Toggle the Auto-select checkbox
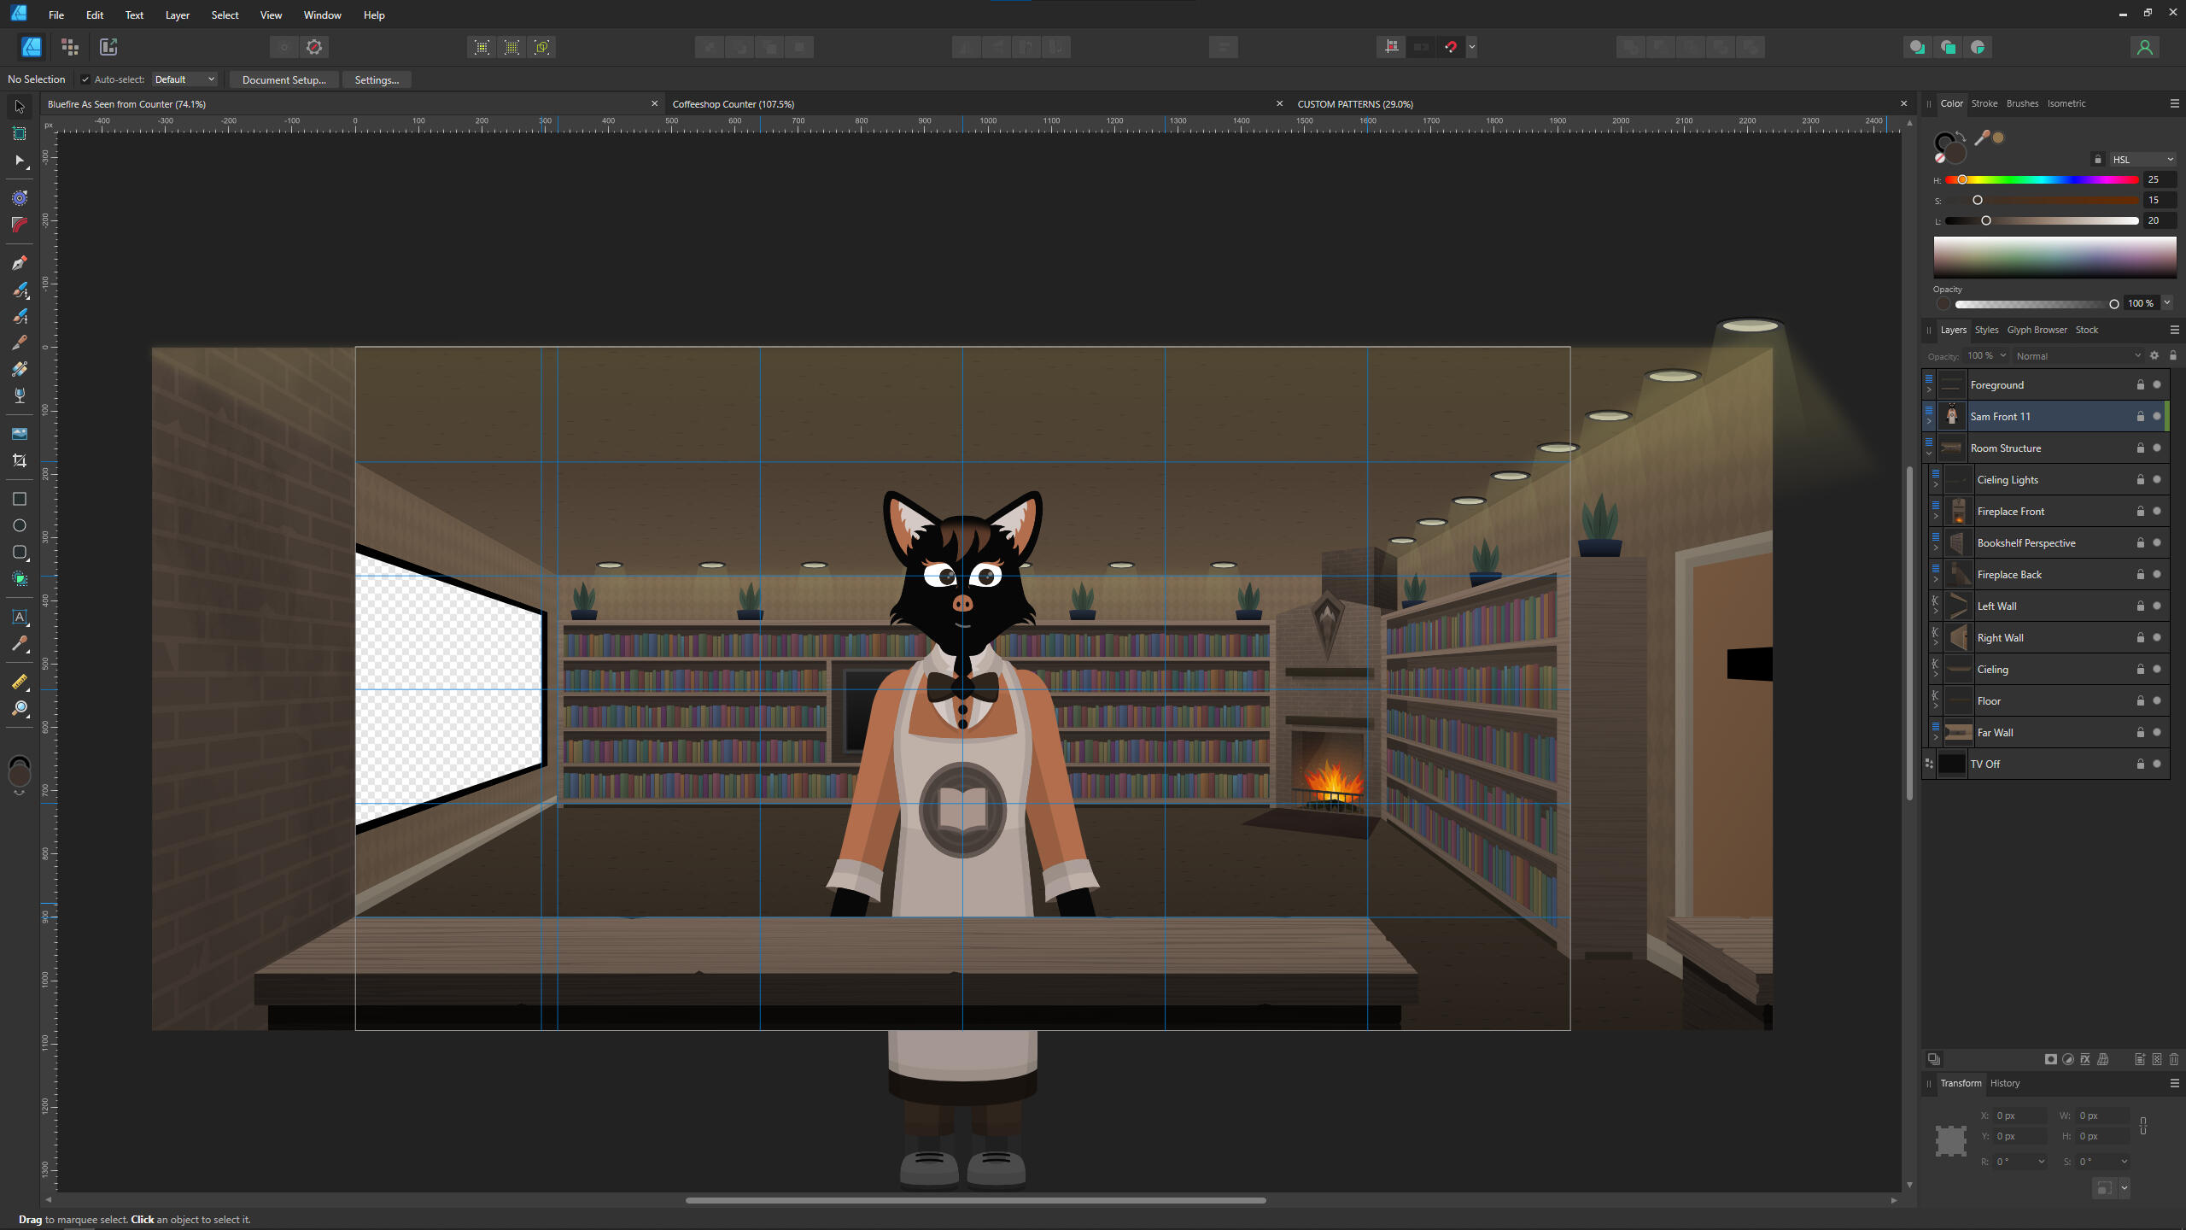The height and width of the screenshot is (1230, 2186). pyautogui.click(x=85, y=79)
